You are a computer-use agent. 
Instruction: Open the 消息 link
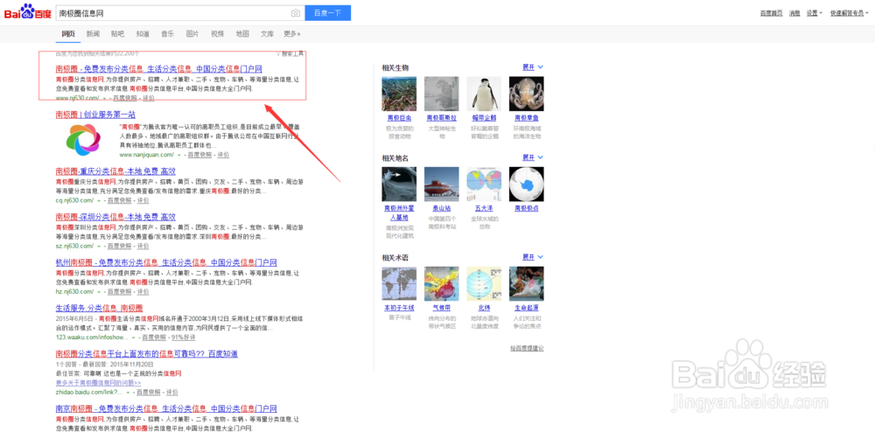point(794,13)
